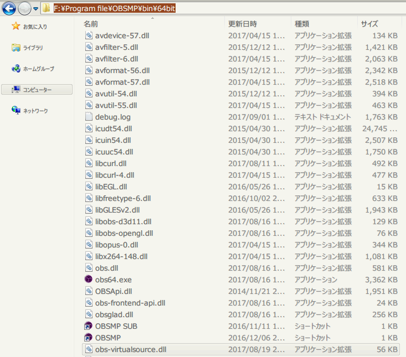Open Homegroup icon in sidebar

pos(16,69)
